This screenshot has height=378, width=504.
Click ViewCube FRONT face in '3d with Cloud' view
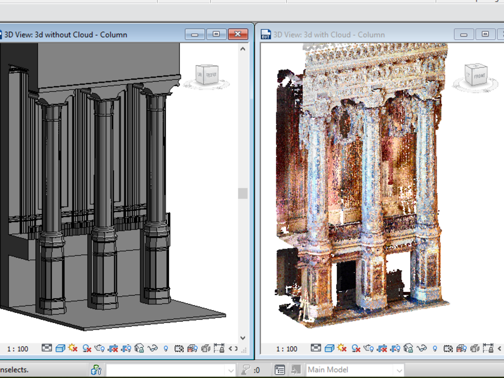[479, 76]
